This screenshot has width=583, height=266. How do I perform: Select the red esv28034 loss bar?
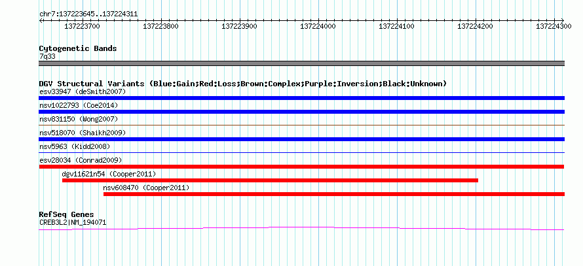(301, 167)
